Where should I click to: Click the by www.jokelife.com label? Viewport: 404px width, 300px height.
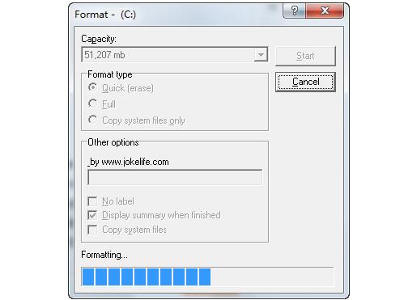tap(129, 162)
